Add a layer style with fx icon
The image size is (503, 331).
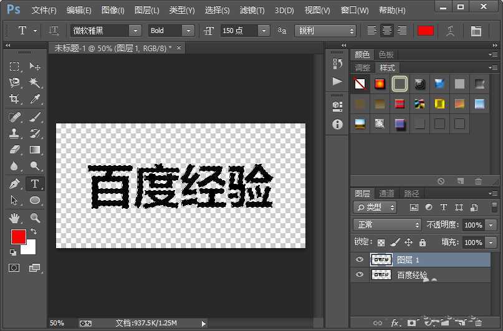[394, 323]
